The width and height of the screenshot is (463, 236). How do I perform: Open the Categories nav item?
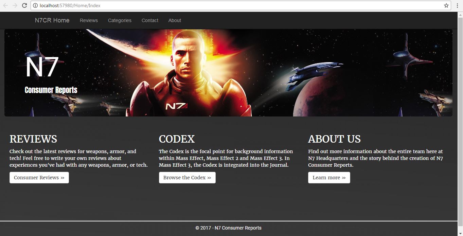coord(120,20)
